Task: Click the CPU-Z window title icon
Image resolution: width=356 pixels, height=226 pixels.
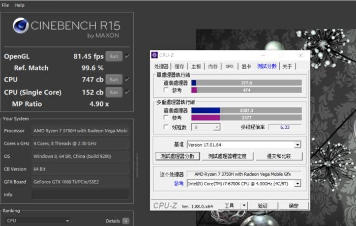Action: pos(155,55)
